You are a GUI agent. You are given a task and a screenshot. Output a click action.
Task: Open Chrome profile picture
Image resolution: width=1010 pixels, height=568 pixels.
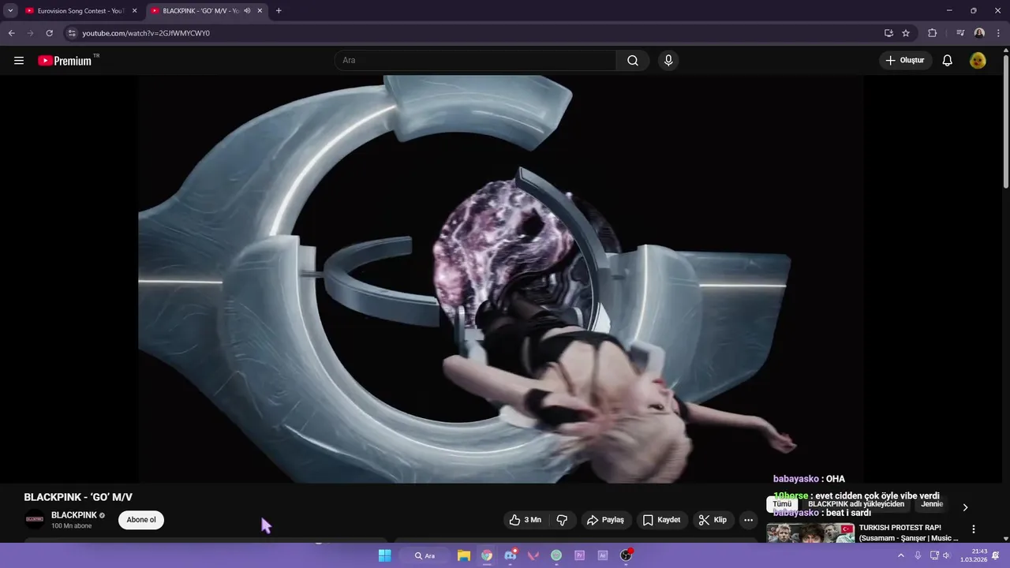[979, 33]
